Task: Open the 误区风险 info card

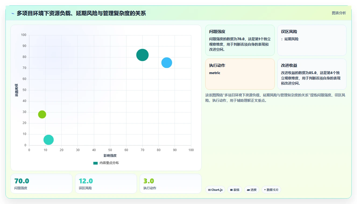Action: (x=312, y=40)
